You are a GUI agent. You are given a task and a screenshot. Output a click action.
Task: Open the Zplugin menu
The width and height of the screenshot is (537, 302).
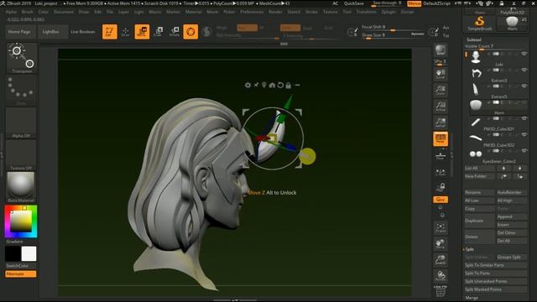pyautogui.click(x=388, y=12)
